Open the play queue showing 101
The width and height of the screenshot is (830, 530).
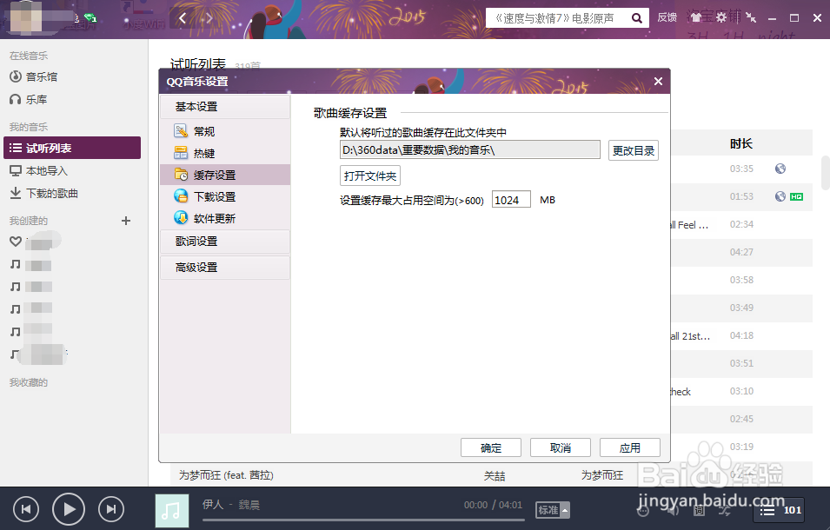point(780,510)
